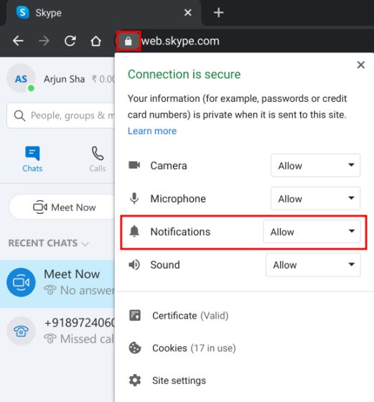Image resolution: width=374 pixels, height=402 pixels.
Task: Open Cookies (17 in use)
Action: pos(194,348)
